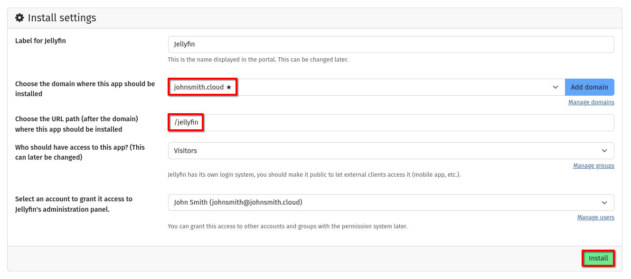The image size is (631, 279).
Task: Open the admin account dropdown for John Smith
Action: pos(391,202)
